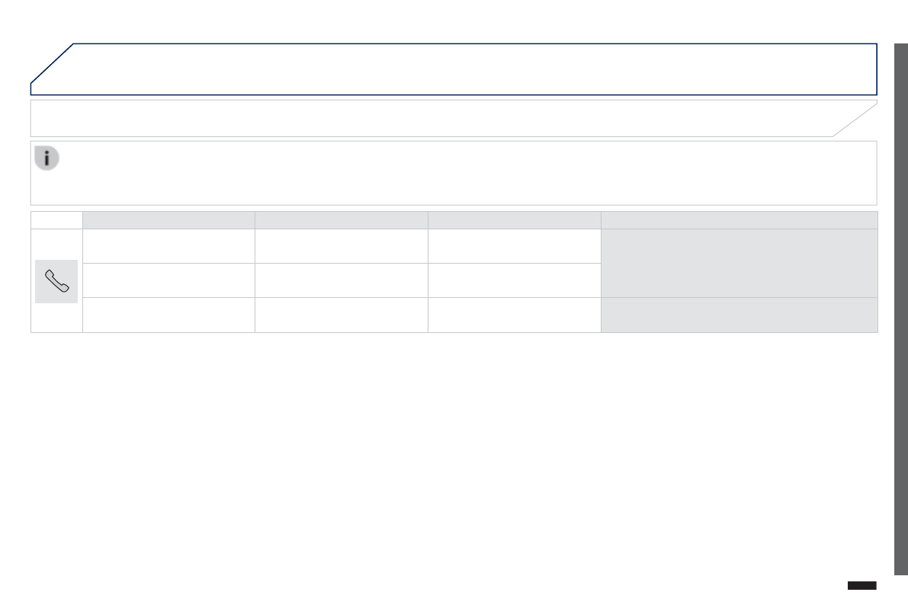Click the middle-row white cell beside phone icon
Screen dimensions: 908x605
tap(168, 280)
